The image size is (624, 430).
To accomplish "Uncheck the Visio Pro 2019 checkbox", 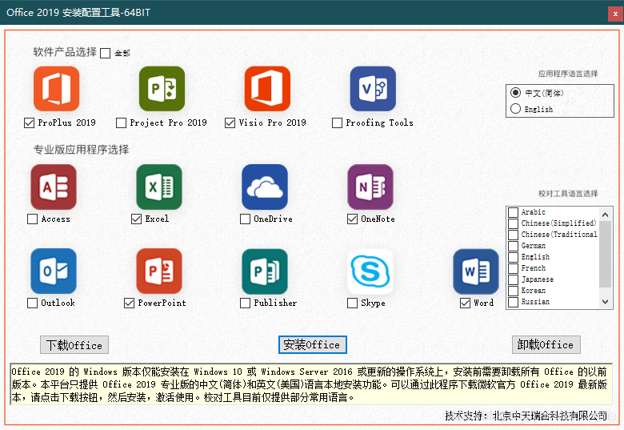I will pos(230,123).
